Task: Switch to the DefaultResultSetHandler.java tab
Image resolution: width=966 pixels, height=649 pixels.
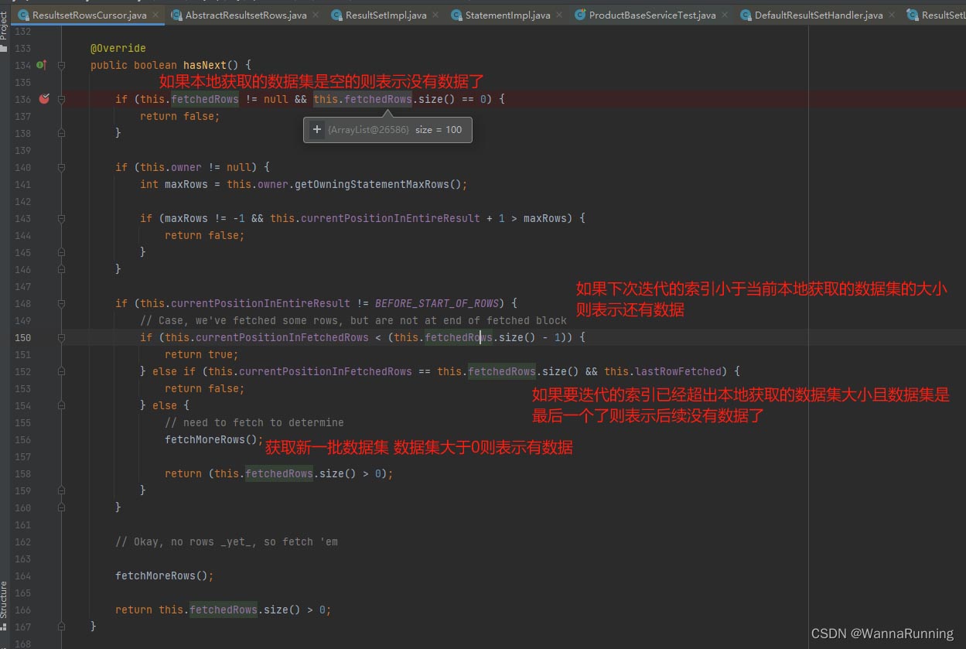Action: tap(818, 15)
